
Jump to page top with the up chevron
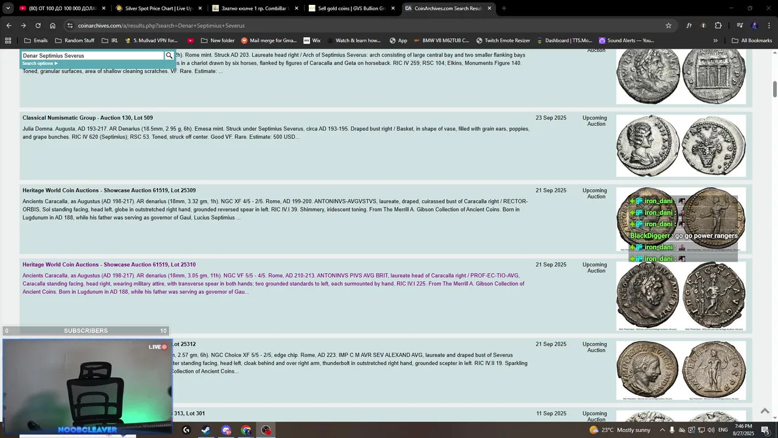click(x=765, y=411)
